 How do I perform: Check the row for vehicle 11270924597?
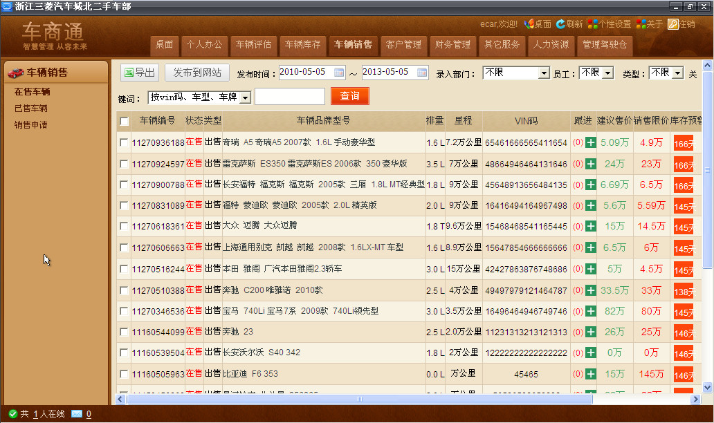pyautogui.click(x=124, y=163)
